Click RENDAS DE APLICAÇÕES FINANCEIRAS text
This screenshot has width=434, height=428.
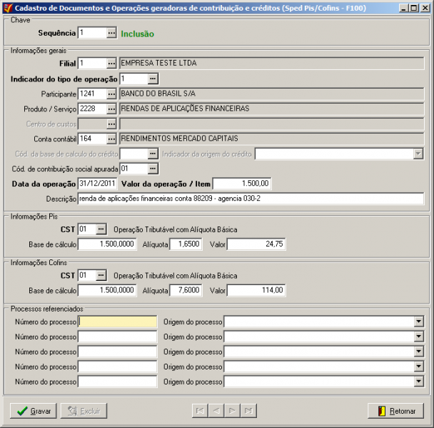(x=185, y=109)
